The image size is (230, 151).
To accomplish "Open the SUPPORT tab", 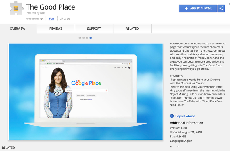I will pos(94,29).
